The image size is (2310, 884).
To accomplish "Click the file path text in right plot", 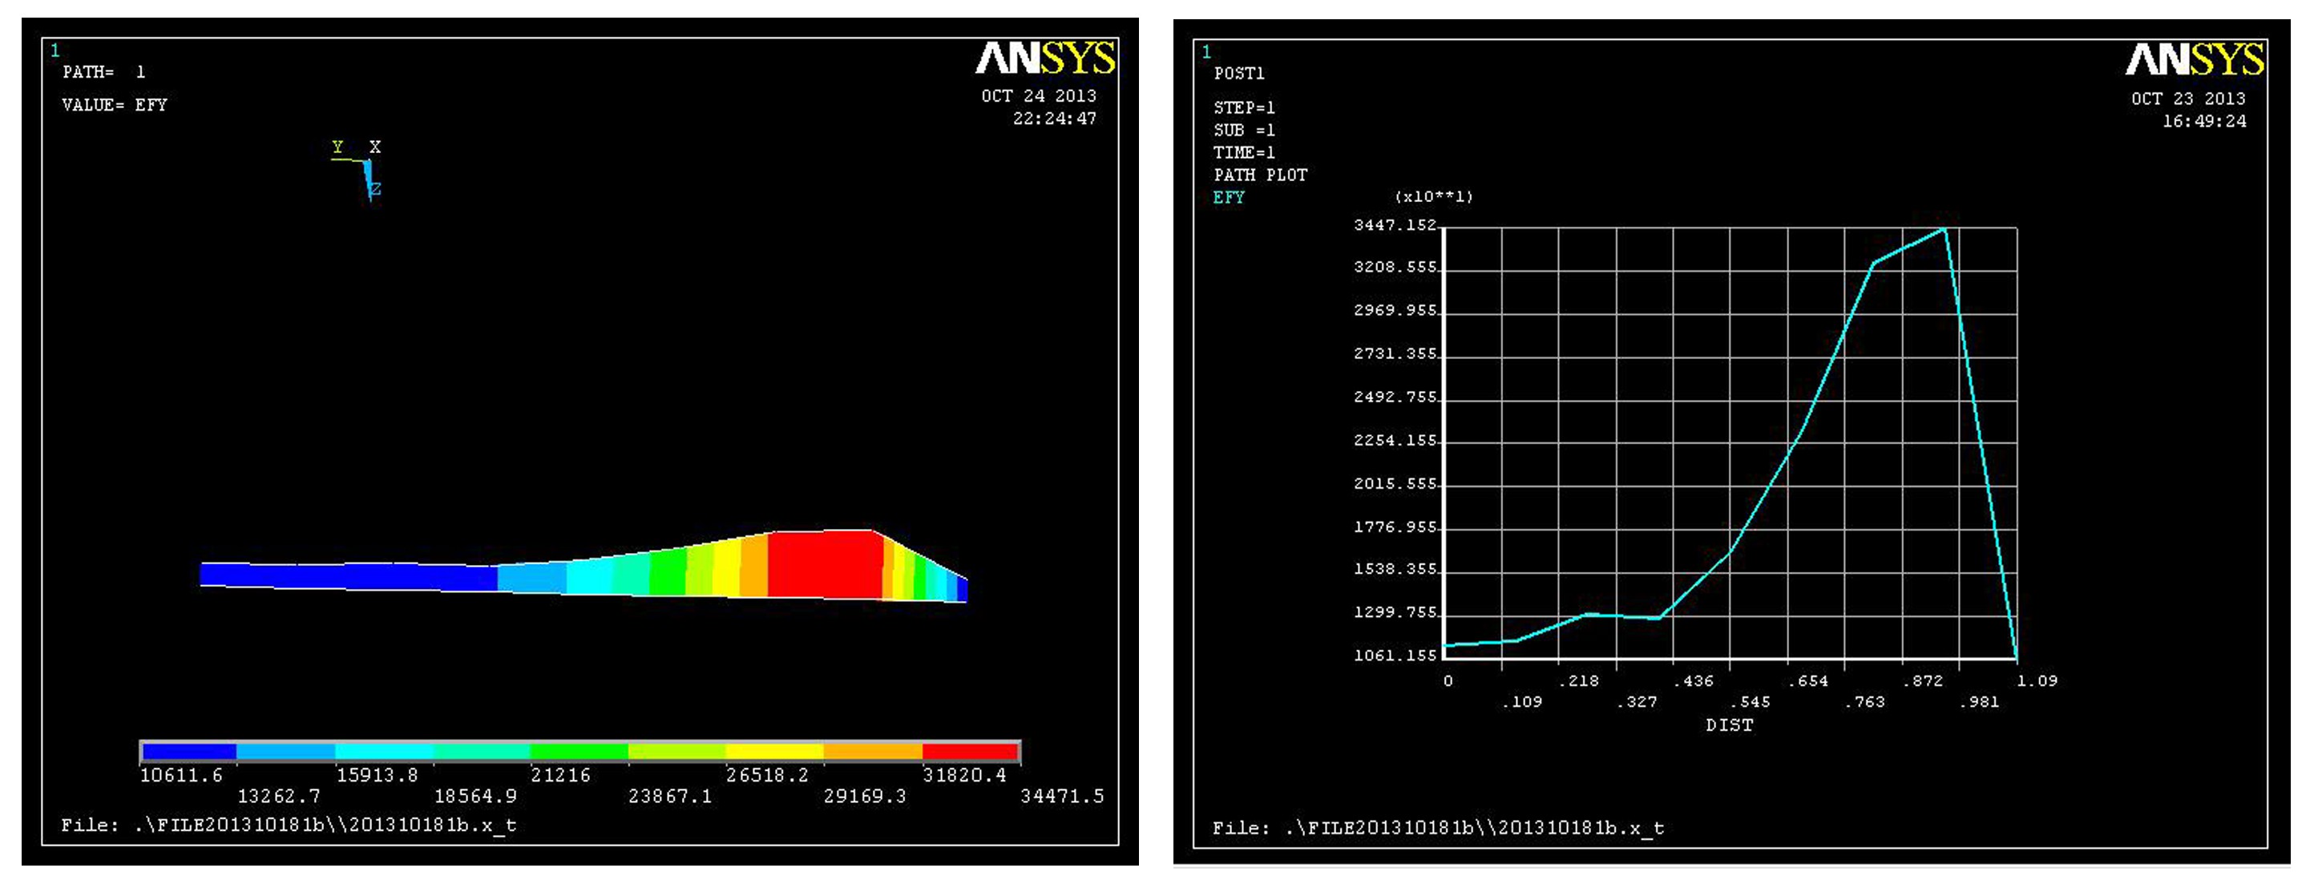I will (x=1439, y=829).
